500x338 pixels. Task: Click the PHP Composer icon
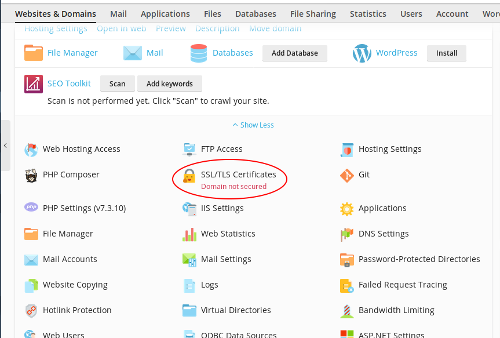[31, 175]
